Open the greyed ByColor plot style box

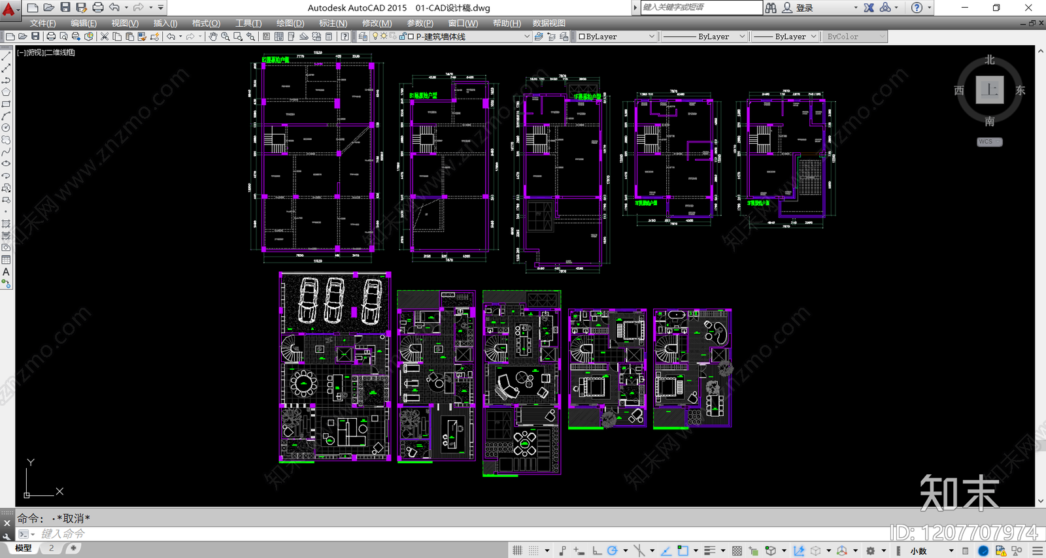pos(854,37)
